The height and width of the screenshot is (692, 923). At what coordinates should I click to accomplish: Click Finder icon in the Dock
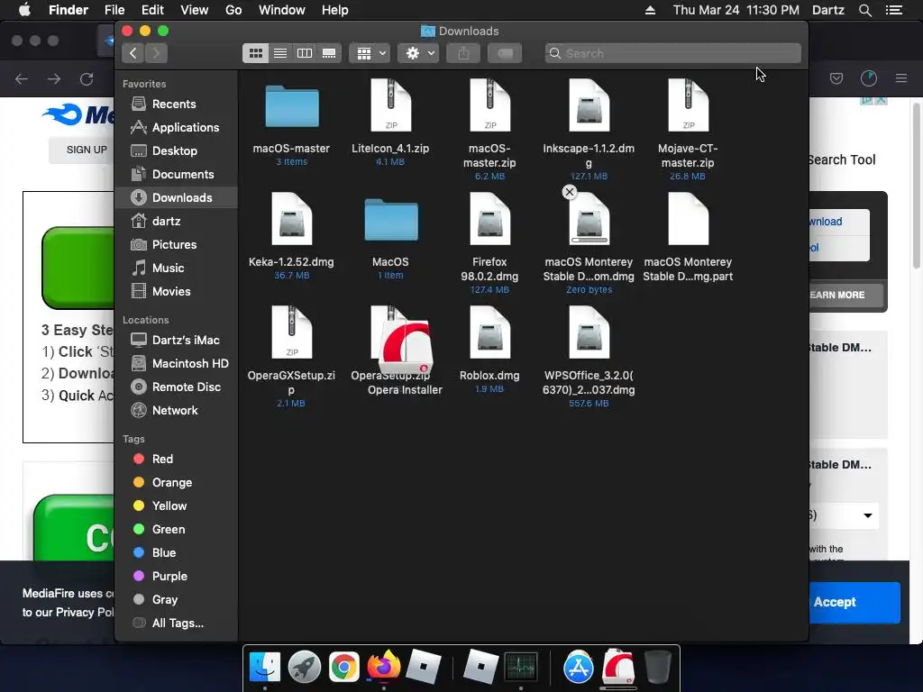pyautogui.click(x=265, y=667)
